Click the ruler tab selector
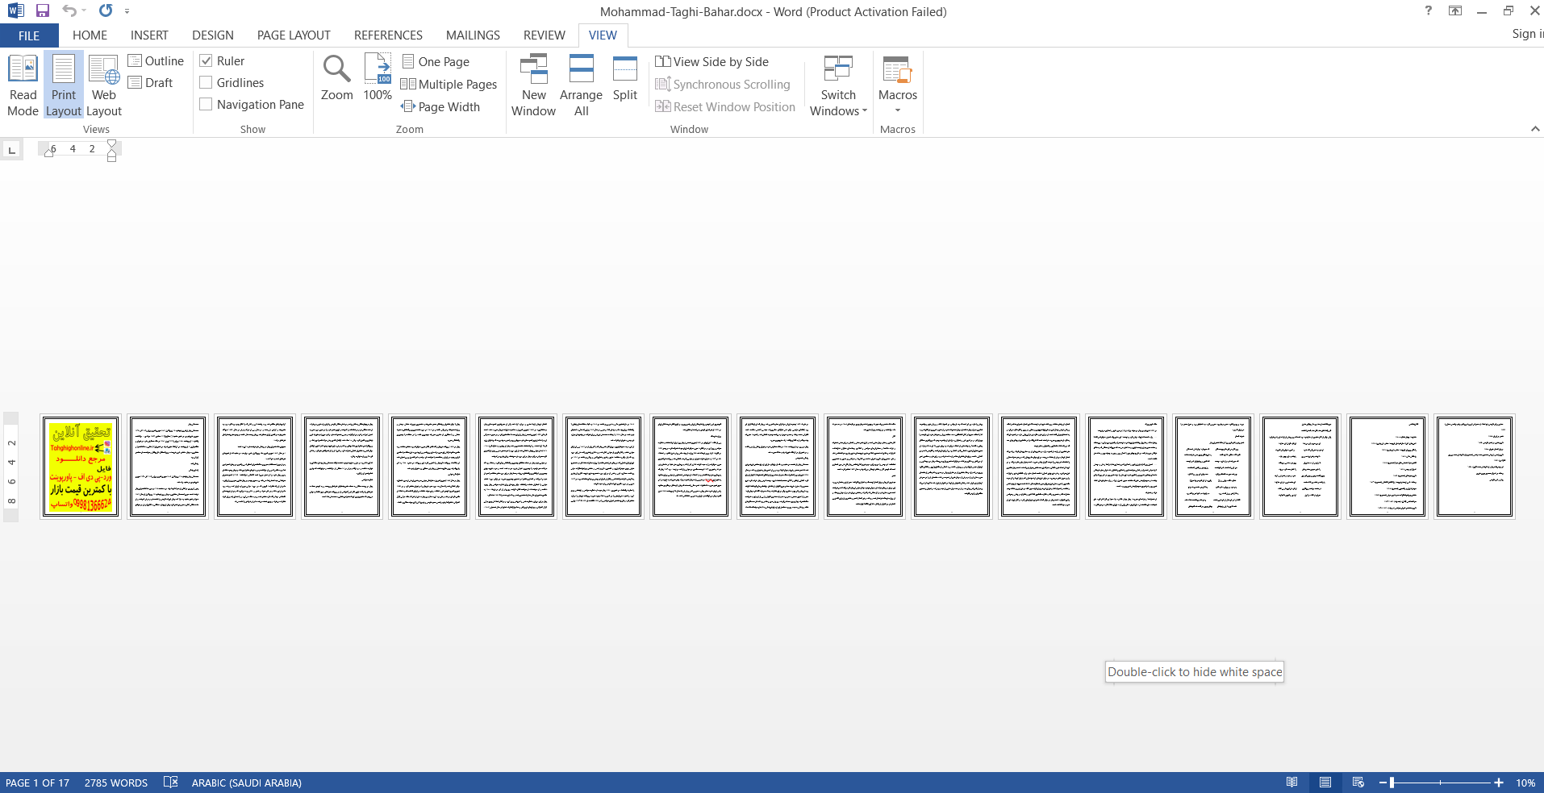Image resolution: width=1544 pixels, height=793 pixels. click(11, 150)
